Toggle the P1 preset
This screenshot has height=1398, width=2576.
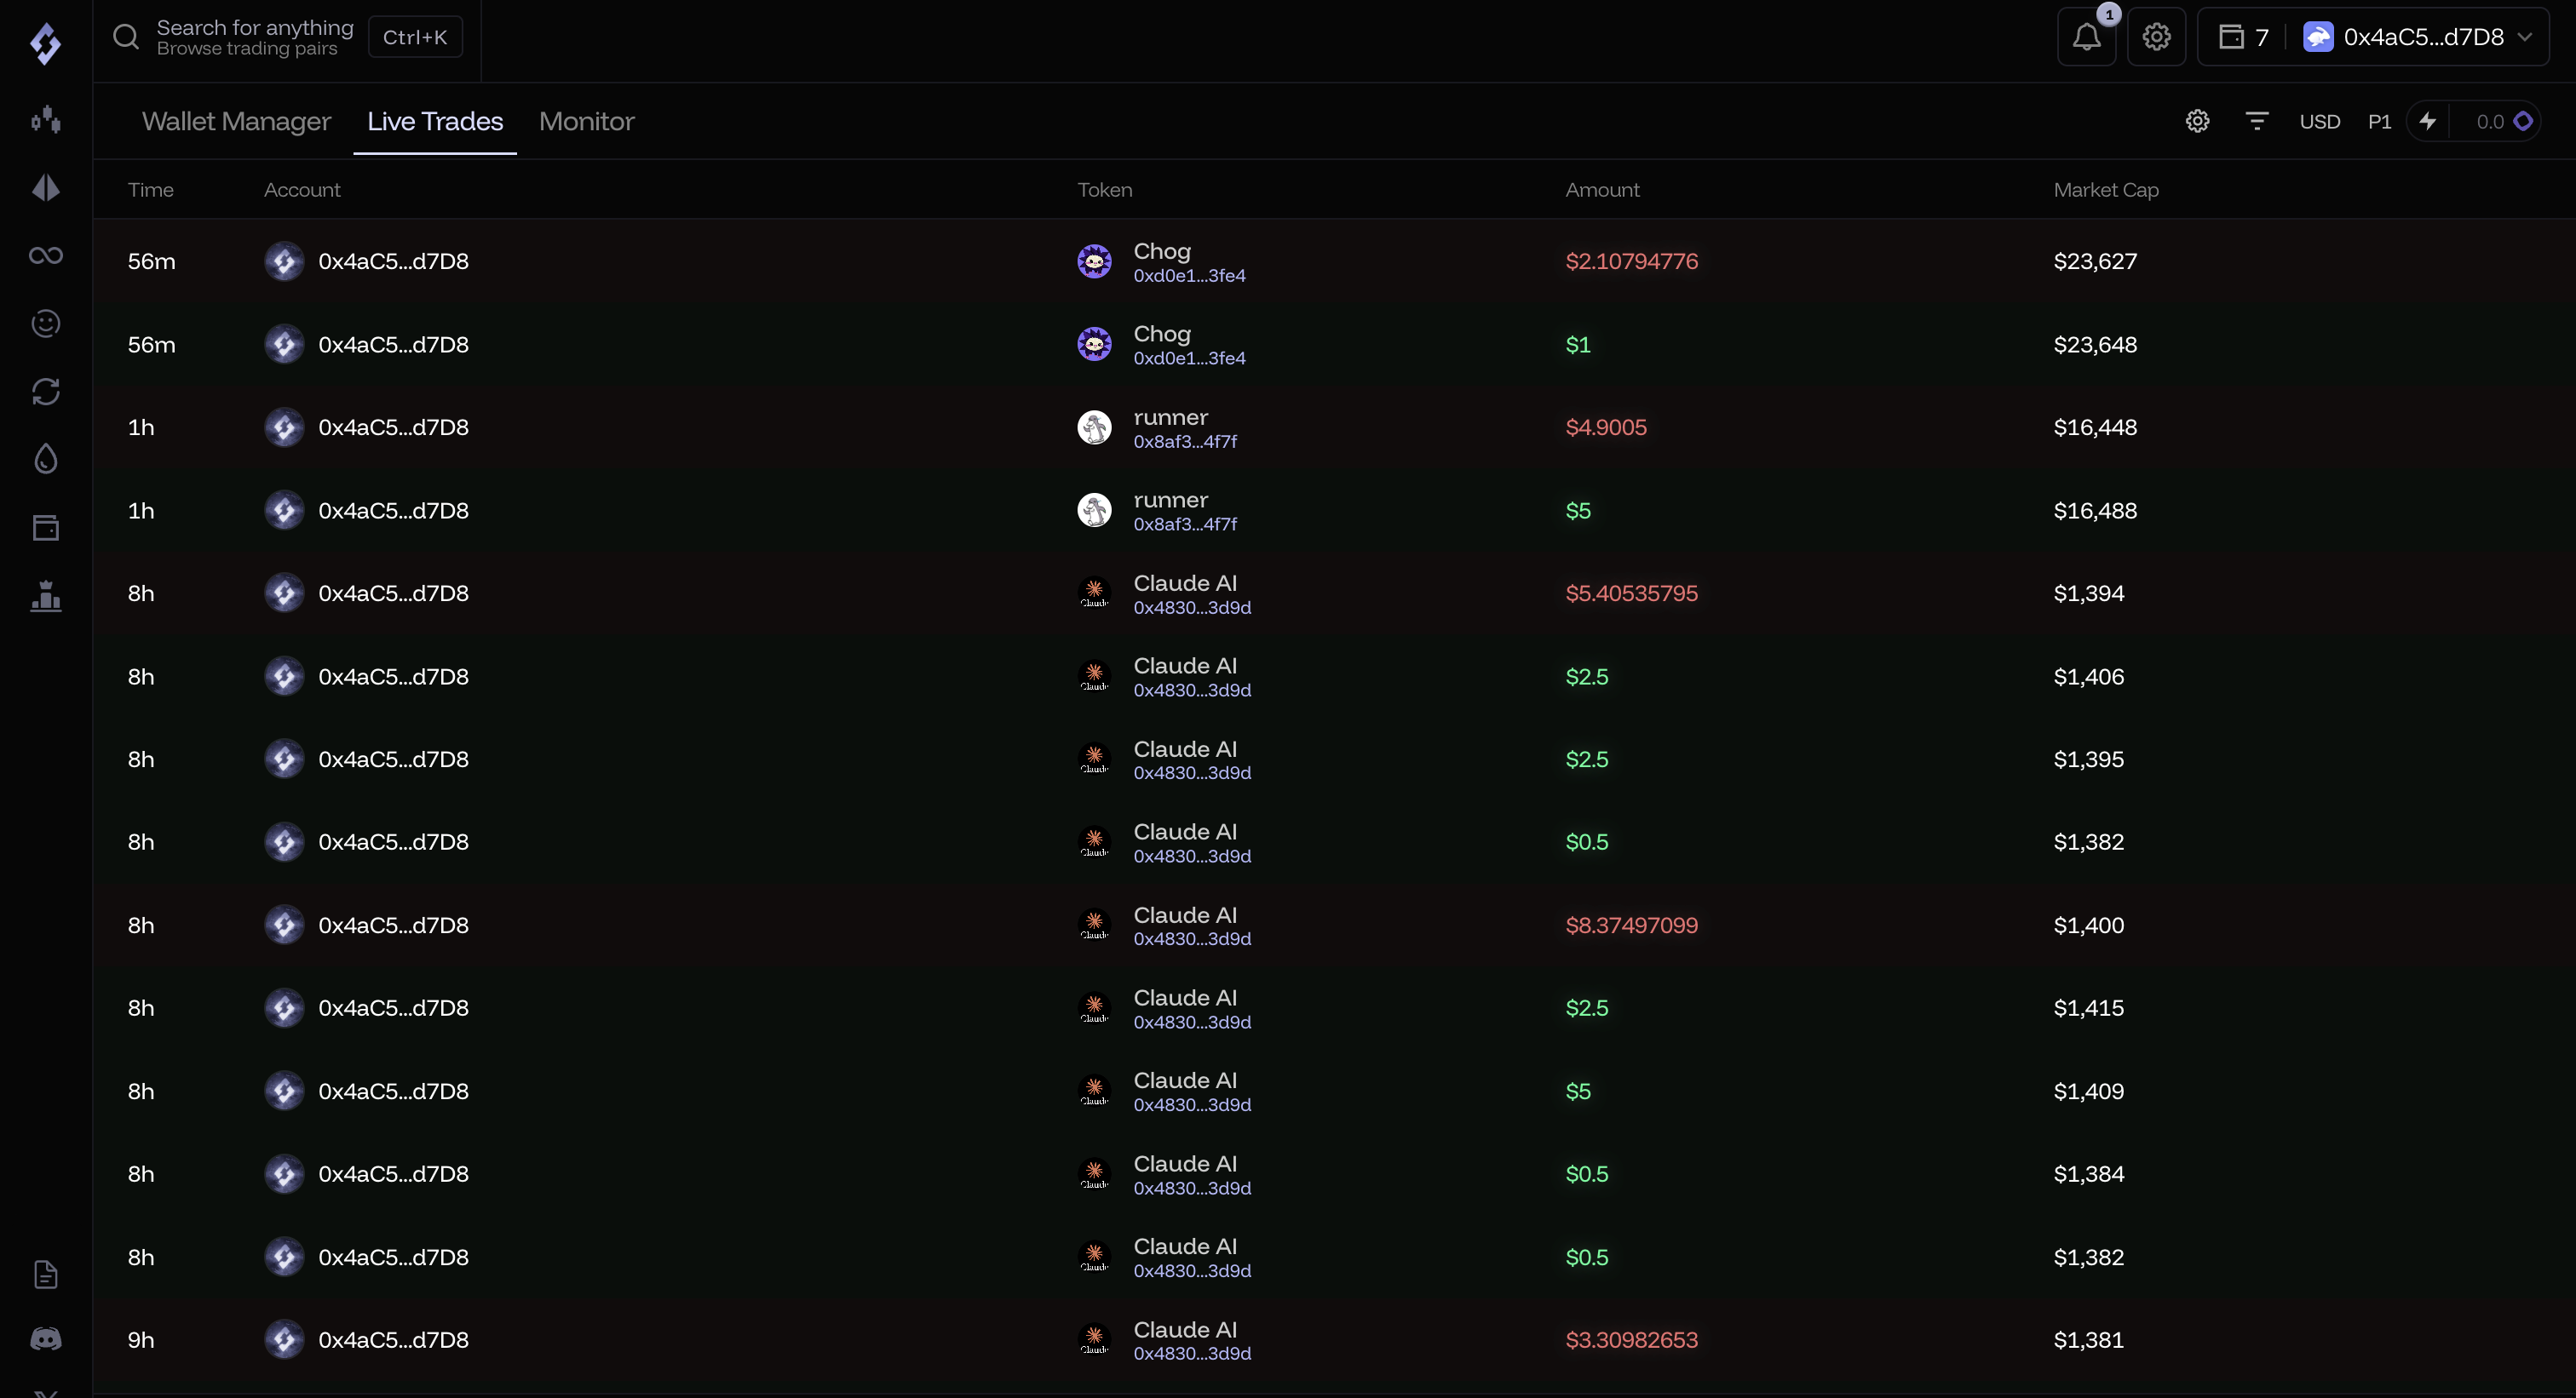(2379, 122)
